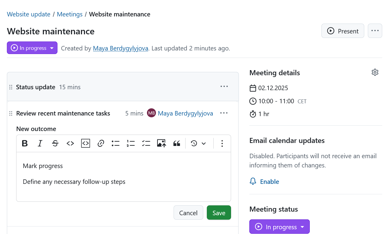Image resolution: width=387 pixels, height=234 pixels.
Task: Open the editor history dropdown
Action: [198, 144]
